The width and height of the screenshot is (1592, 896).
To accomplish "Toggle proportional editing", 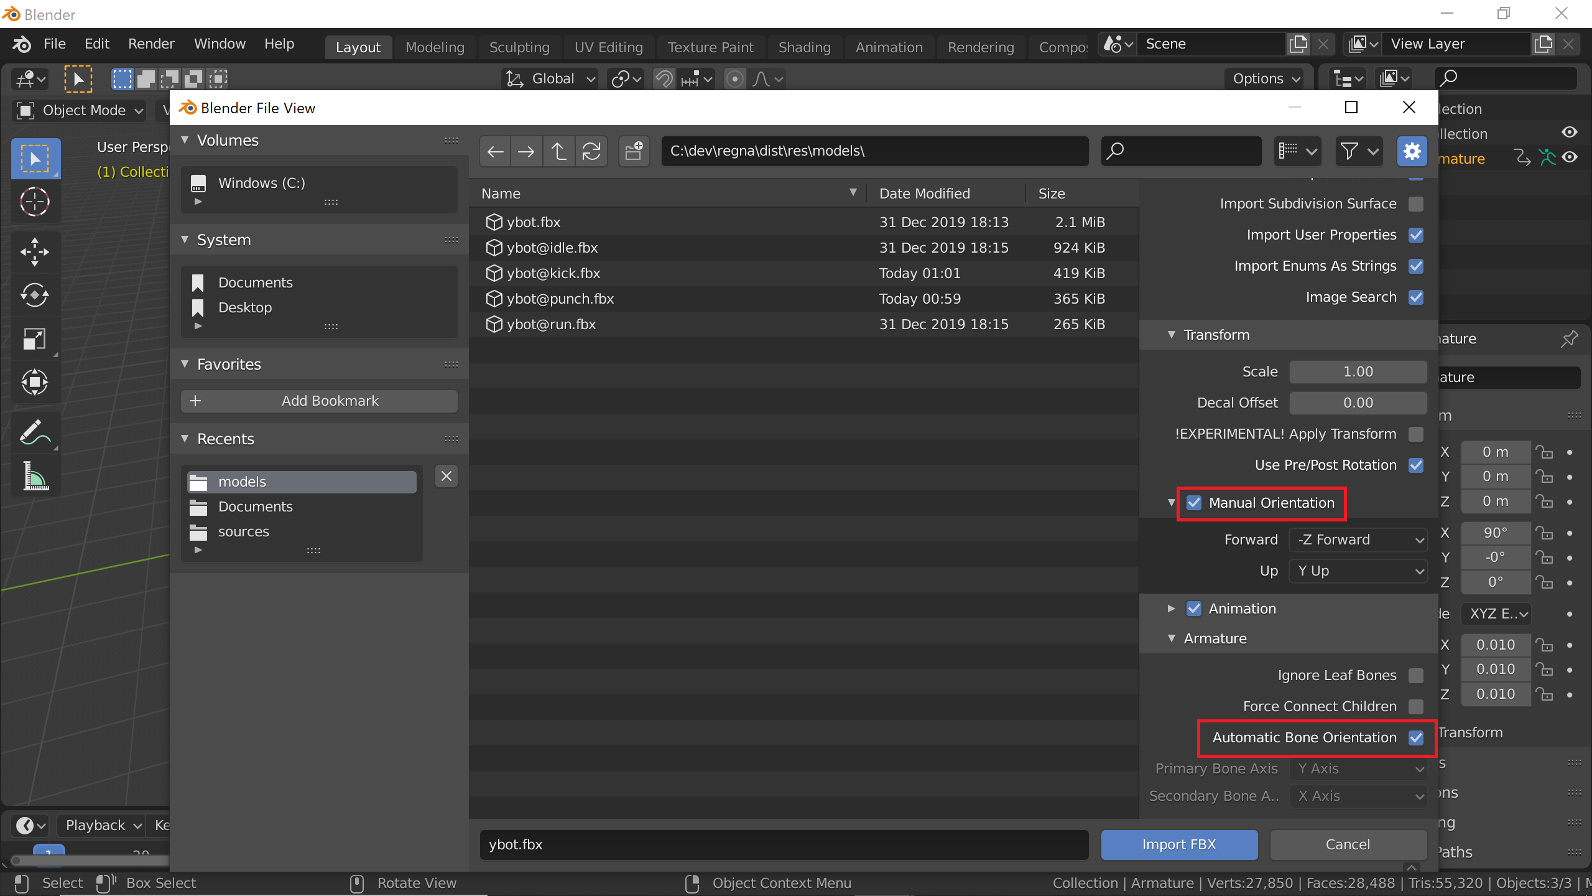I will 734,79.
